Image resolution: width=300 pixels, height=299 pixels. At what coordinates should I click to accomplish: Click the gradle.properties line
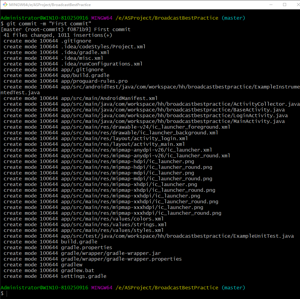click(58, 247)
